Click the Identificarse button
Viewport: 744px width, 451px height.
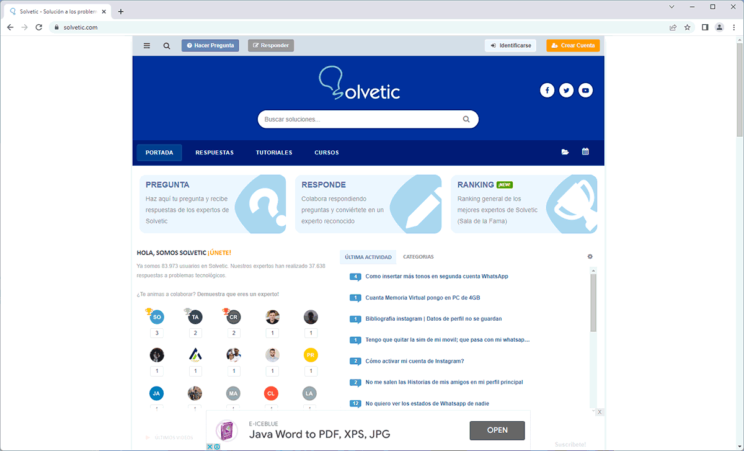tap(510, 45)
